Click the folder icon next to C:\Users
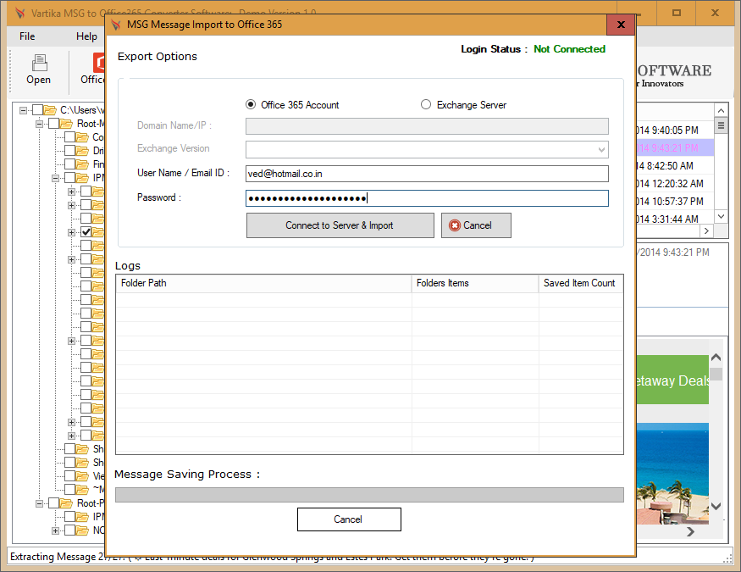This screenshot has width=741, height=572. pyautogui.click(x=50, y=110)
